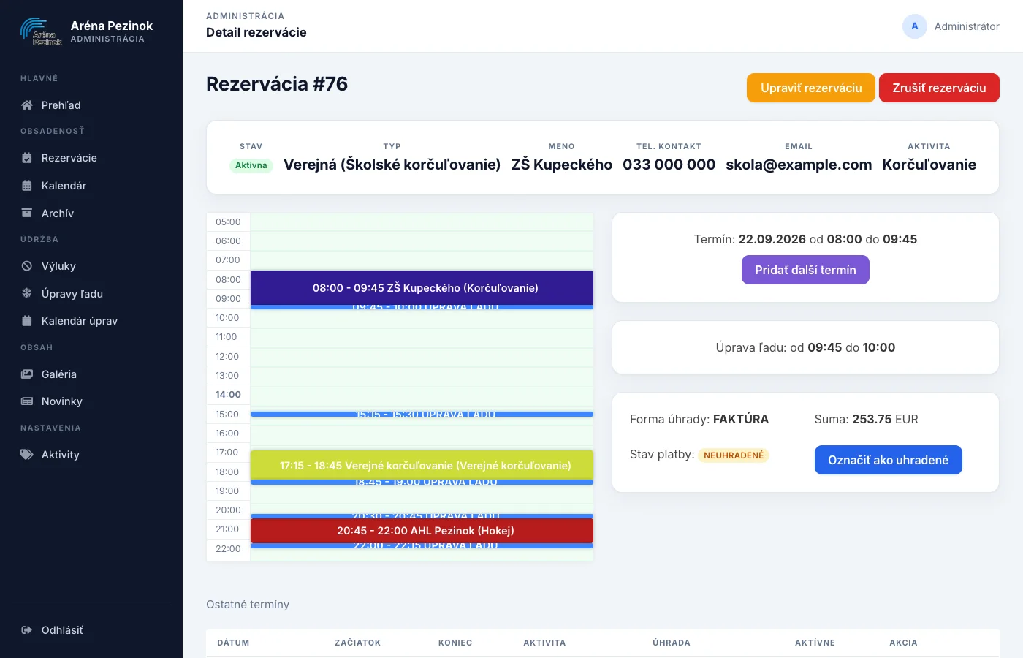Click the 22:00 - 22:15 Úprava ľadu bar
The height and width of the screenshot is (658, 1023).
click(x=422, y=545)
